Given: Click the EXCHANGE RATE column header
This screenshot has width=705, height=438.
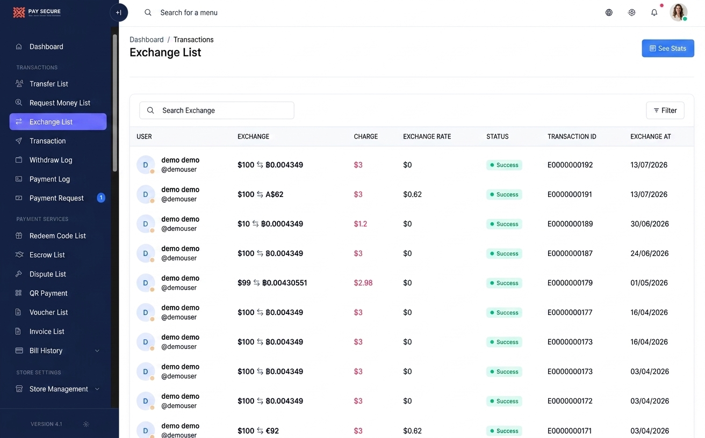Looking at the screenshot, I should [x=427, y=137].
